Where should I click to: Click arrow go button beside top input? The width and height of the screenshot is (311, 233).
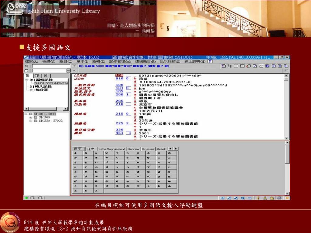pyautogui.click(x=74, y=66)
